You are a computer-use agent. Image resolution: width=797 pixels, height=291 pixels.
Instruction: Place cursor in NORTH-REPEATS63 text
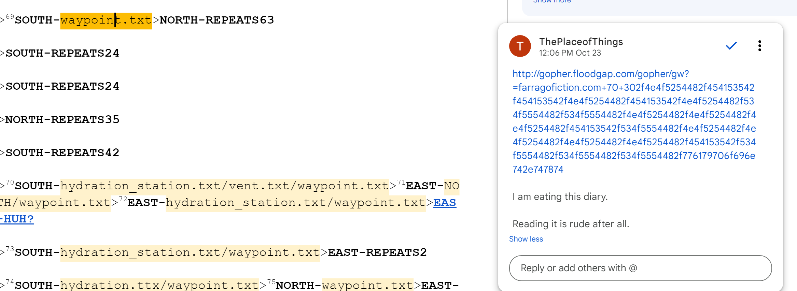[x=216, y=20]
